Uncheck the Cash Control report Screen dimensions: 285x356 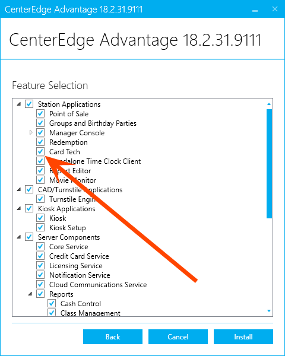(52, 304)
